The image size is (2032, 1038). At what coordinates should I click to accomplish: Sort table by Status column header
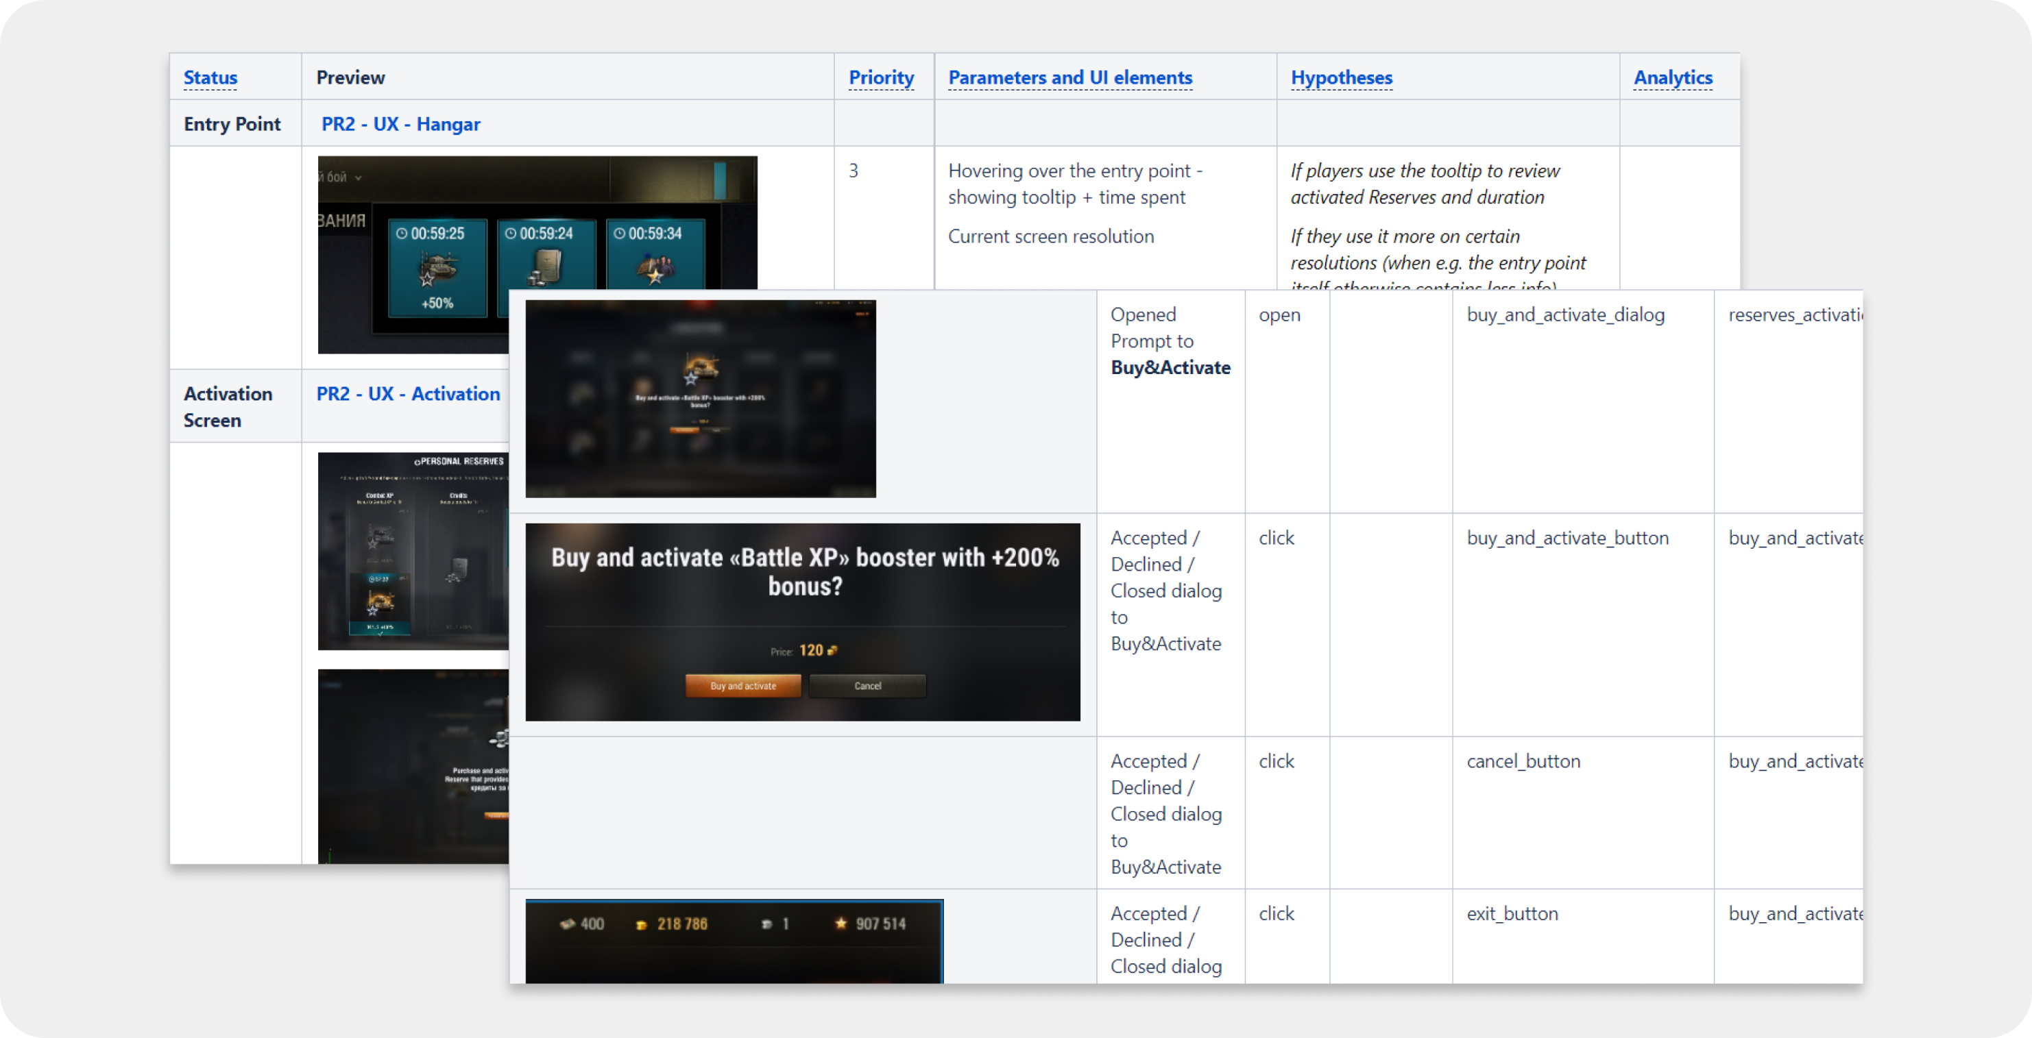[x=210, y=77]
